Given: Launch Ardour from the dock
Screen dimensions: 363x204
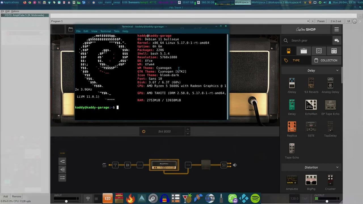Looking at the screenshot, I should point(142,198).
